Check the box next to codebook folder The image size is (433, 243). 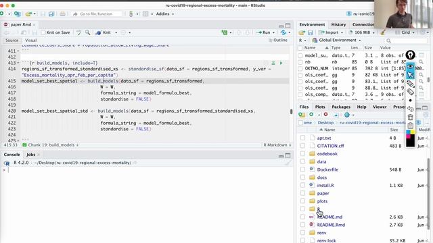click(302, 154)
